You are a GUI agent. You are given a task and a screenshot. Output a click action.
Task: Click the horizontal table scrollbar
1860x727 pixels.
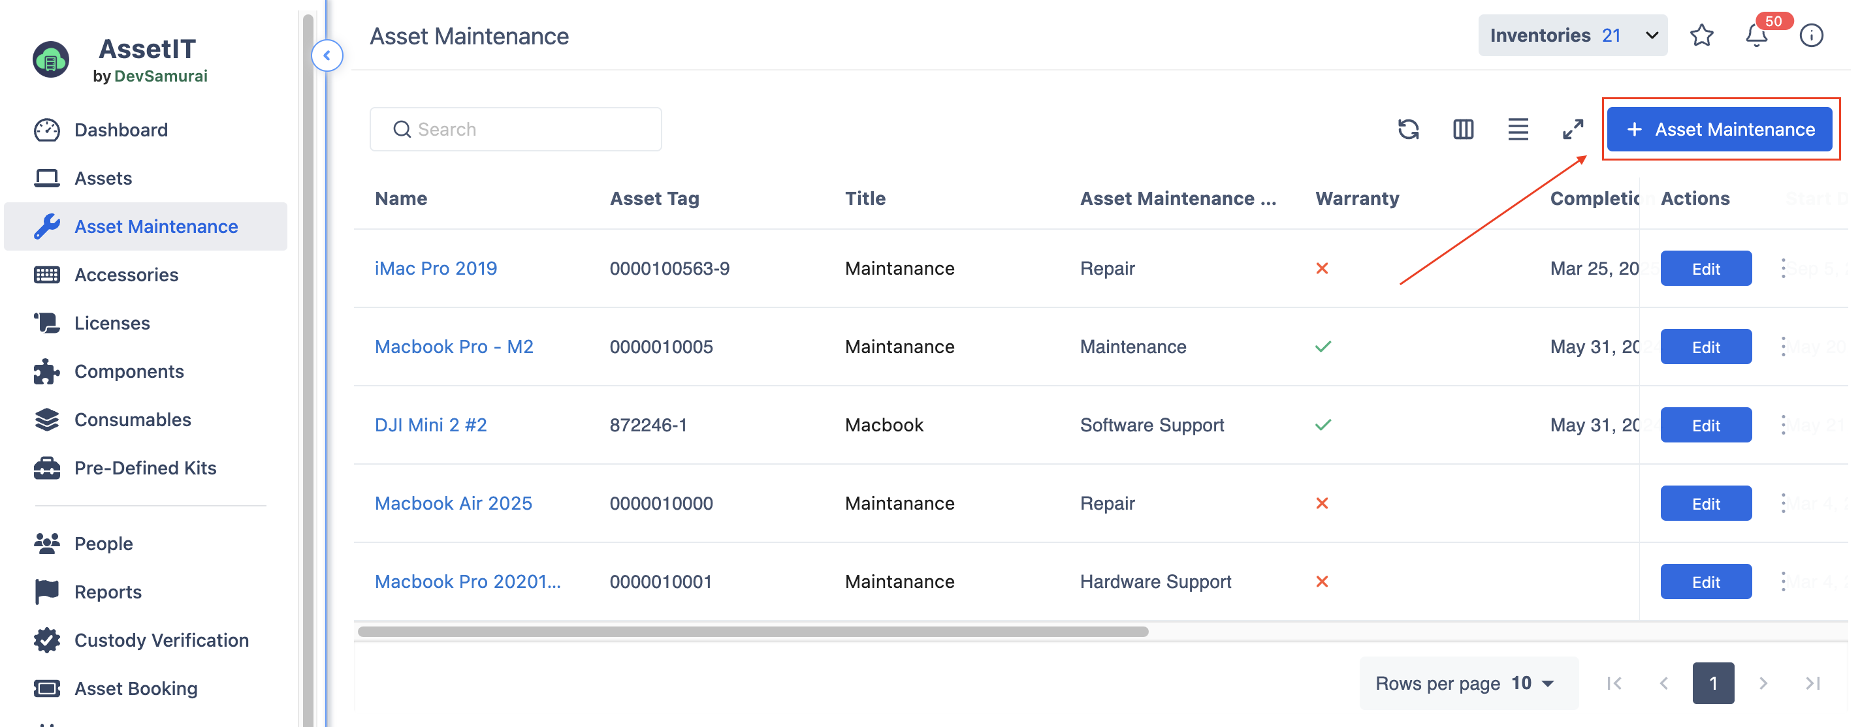[x=752, y=632]
